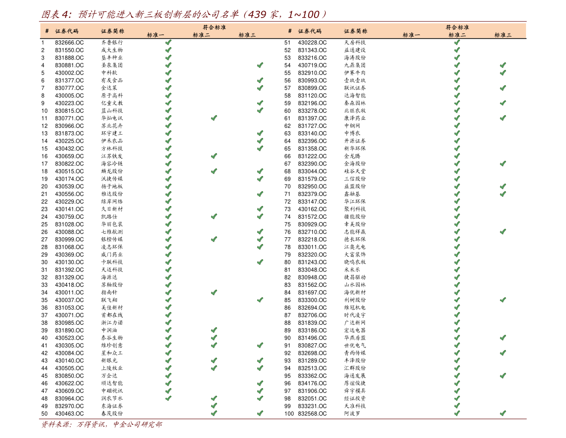
Task: Click 标准三 checkmark for 金海股份 row 67
Action: click(503, 164)
